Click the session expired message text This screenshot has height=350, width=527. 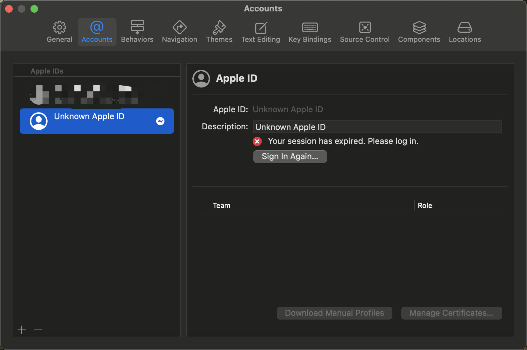click(x=343, y=141)
